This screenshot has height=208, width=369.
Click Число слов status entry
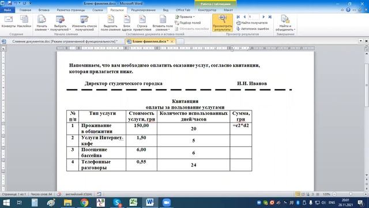pyautogui.click(x=41, y=194)
